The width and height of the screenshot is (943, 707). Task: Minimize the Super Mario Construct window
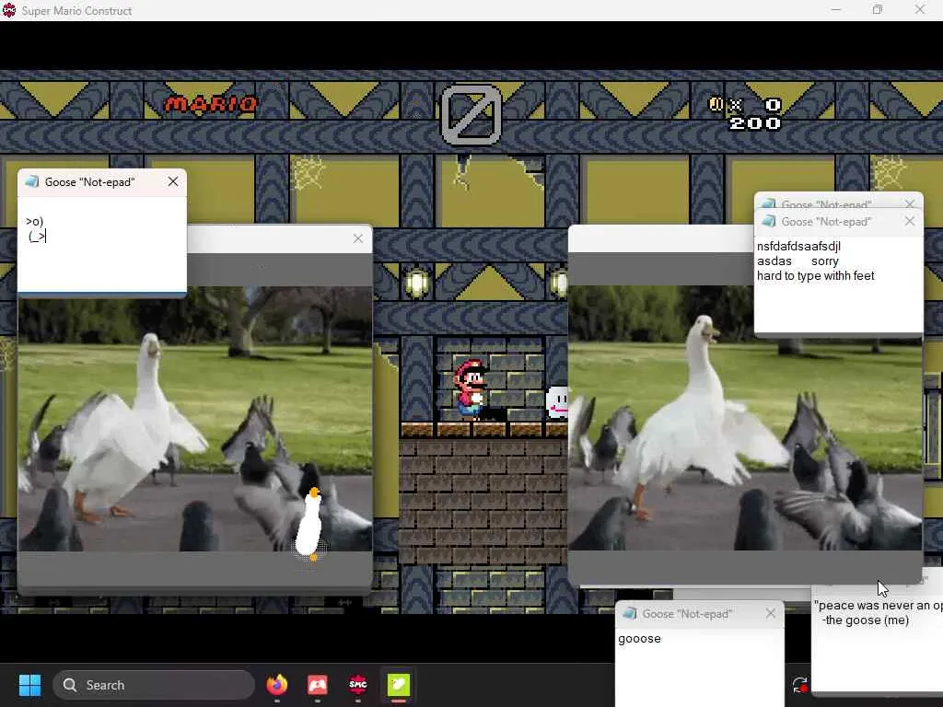(836, 9)
